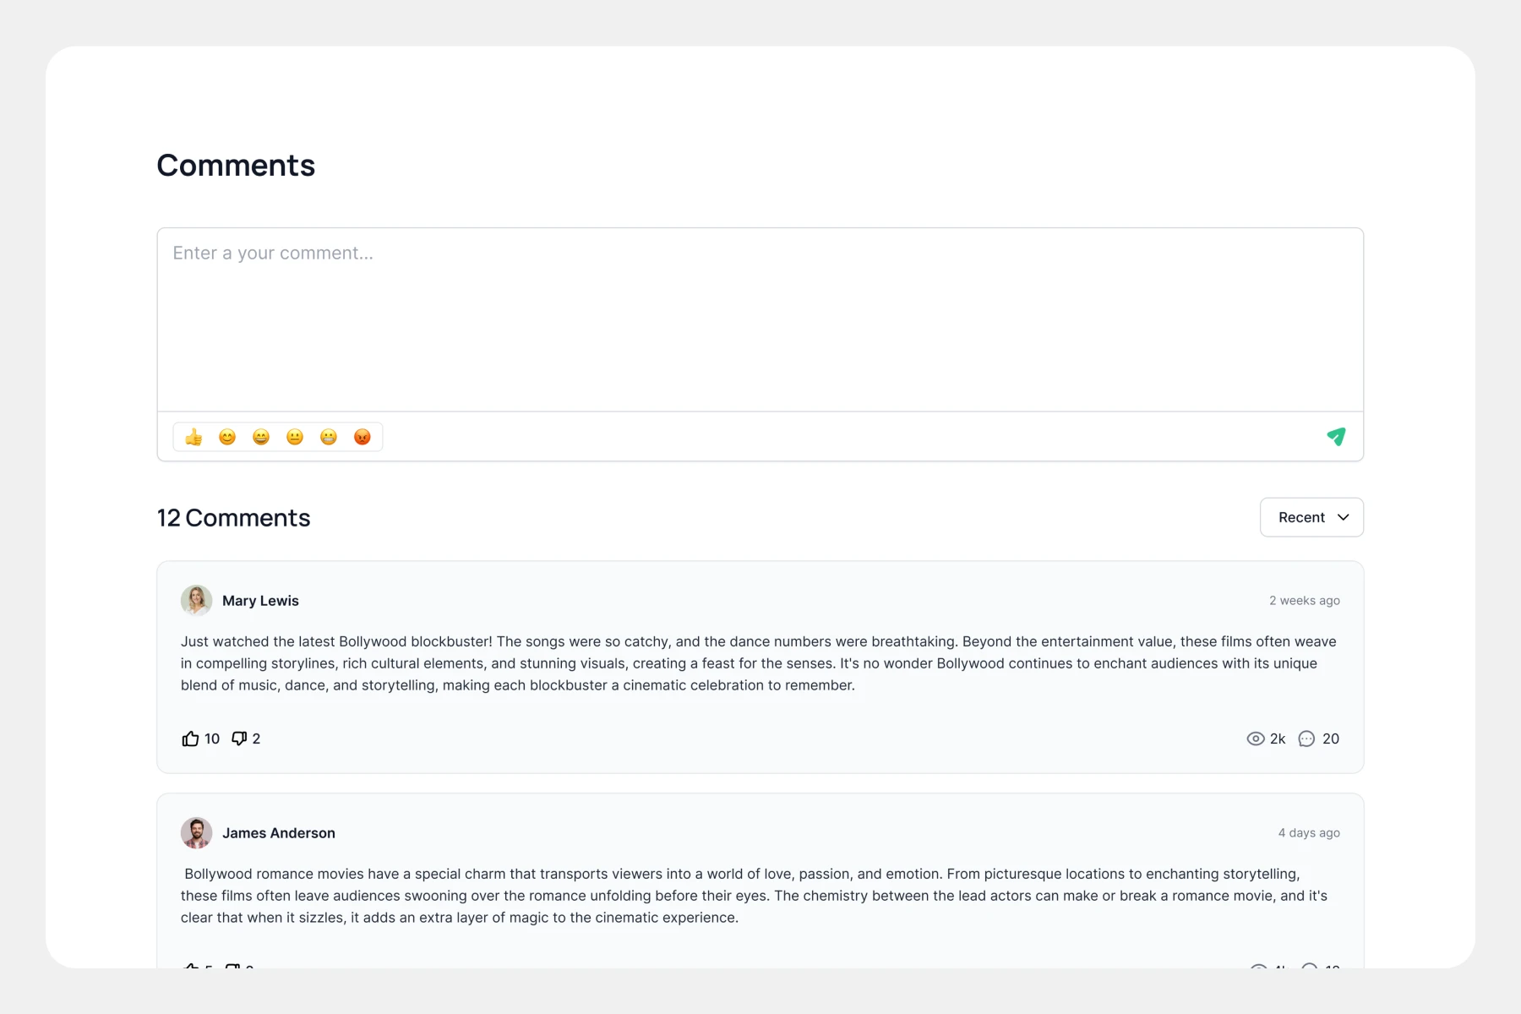Viewport: 1521px width, 1014px height.
Task: Insert the grimacing face emoji
Action: (x=329, y=437)
